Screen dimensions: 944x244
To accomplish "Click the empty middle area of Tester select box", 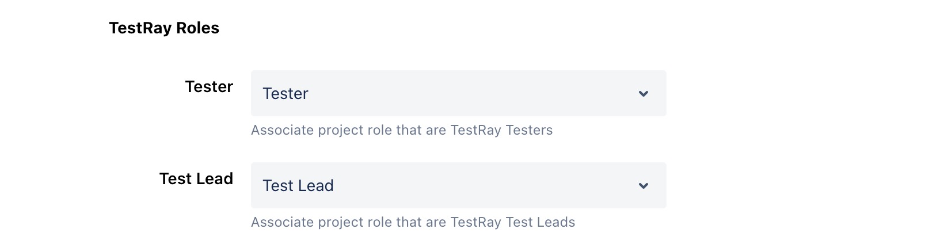I will coord(472,94).
